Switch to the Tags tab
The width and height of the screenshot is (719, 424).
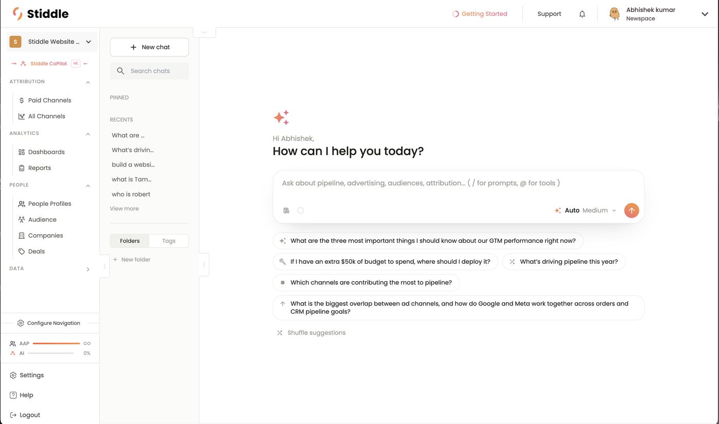169,241
